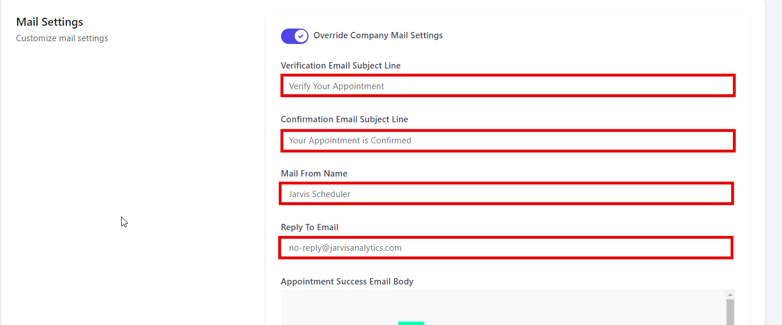Focus the Confirmation Email Subject Line field
Viewport: 782px width, 325px height.
[x=508, y=140]
